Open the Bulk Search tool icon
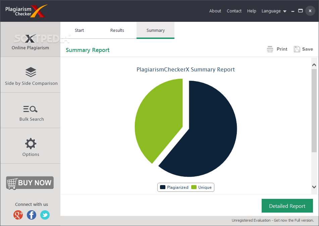The image size is (319, 226). (30, 109)
